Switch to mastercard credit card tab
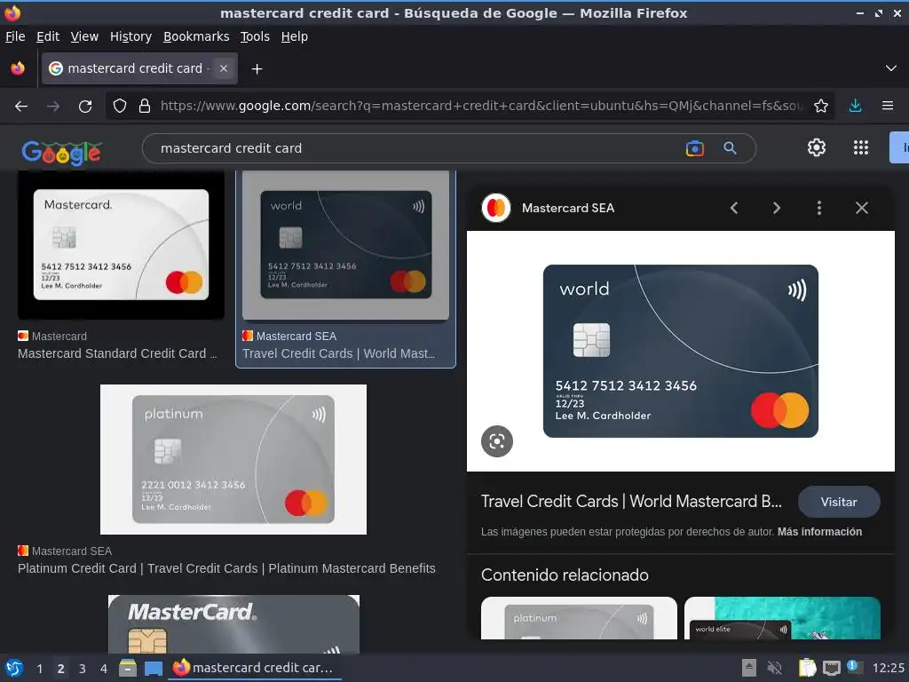 tap(139, 68)
